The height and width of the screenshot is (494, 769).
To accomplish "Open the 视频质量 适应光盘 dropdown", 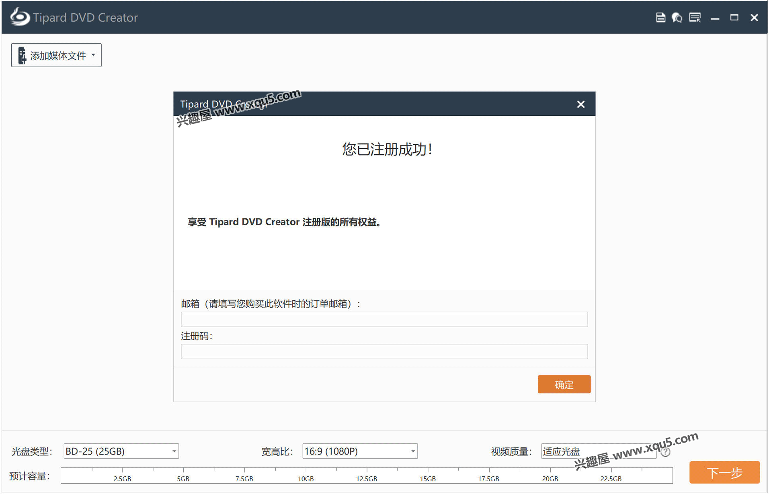I will [x=599, y=451].
